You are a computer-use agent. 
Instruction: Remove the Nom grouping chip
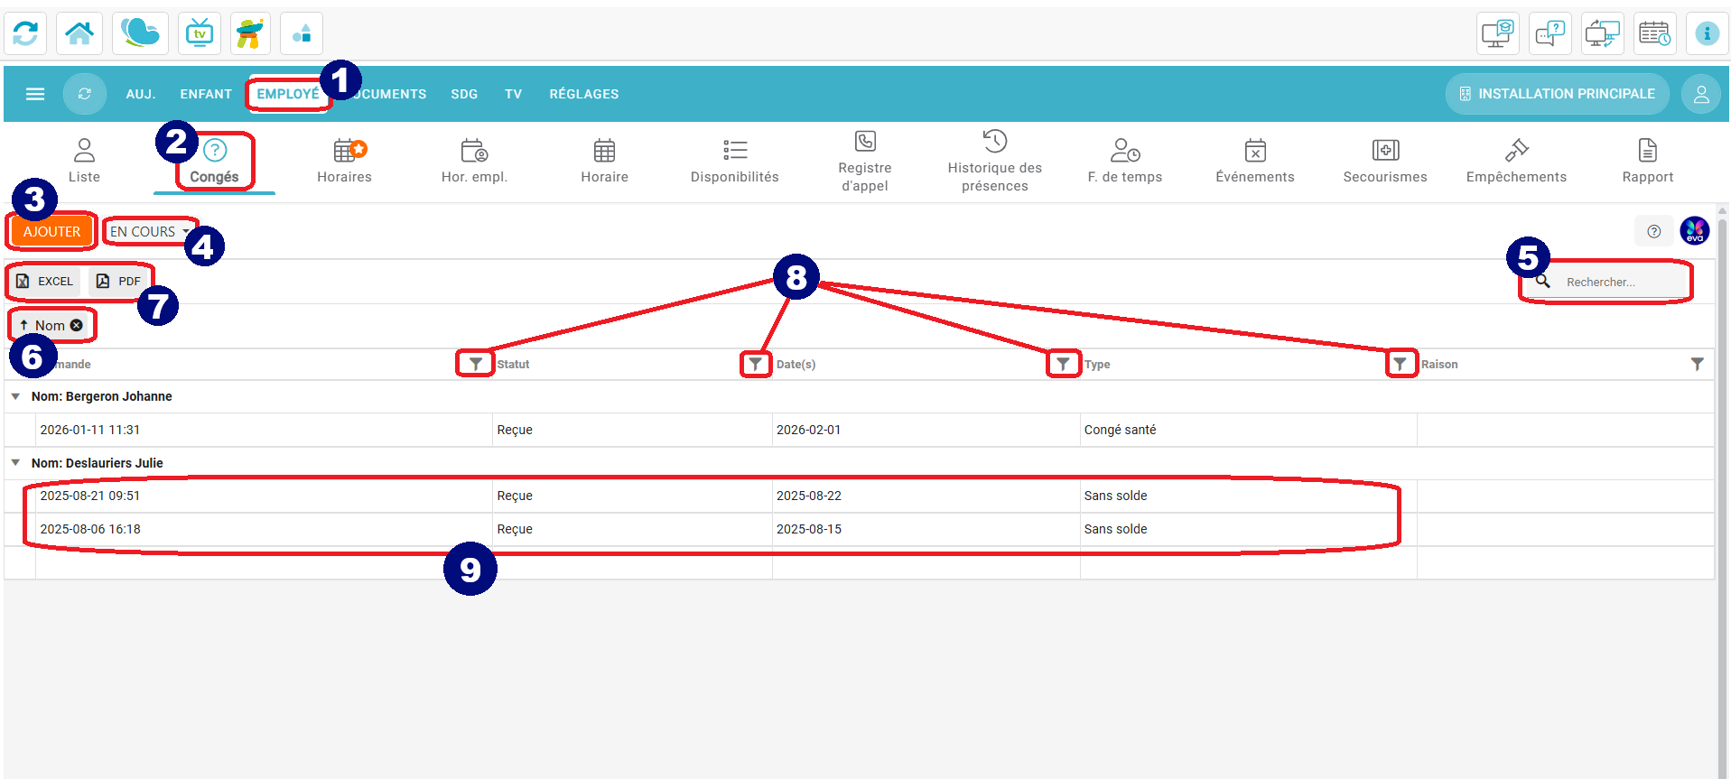coord(77,326)
